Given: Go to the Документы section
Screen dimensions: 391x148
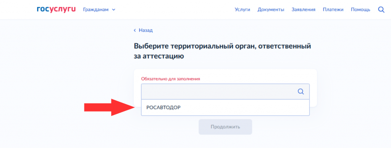Looking at the screenshot, I should (x=271, y=10).
